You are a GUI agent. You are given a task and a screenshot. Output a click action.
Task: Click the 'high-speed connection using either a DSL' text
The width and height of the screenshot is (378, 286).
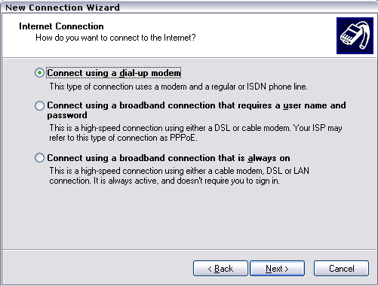(155, 128)
